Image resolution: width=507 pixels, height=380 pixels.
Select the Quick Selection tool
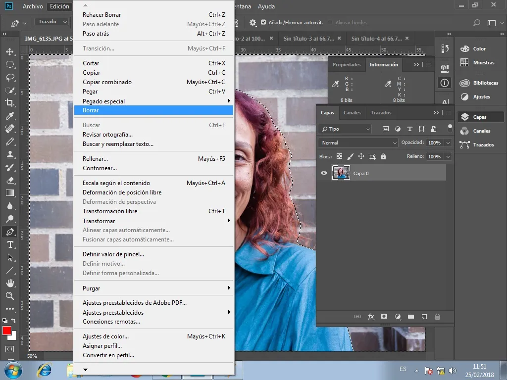(10, 90)
